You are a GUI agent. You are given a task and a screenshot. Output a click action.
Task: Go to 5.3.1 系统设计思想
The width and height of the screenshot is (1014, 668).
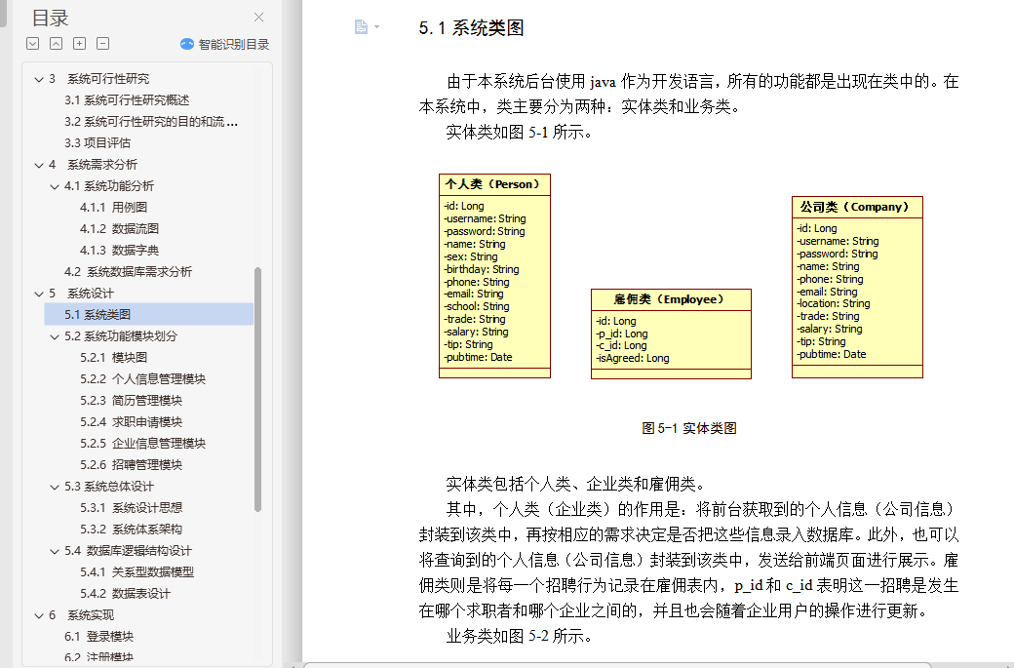(x=132, y=508)
